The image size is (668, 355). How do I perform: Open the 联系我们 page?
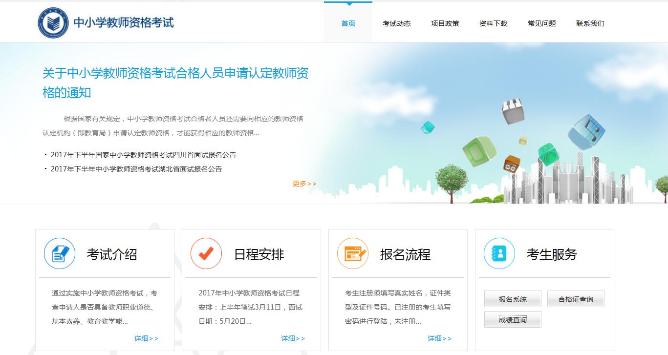589,23
